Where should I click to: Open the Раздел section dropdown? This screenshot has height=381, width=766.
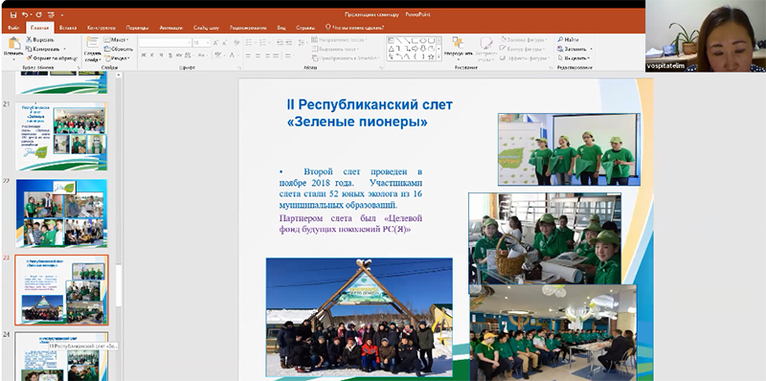116,58
